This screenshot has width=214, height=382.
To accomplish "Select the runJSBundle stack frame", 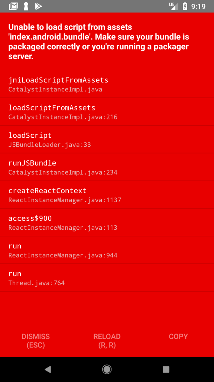I will [x=107, y=167].
